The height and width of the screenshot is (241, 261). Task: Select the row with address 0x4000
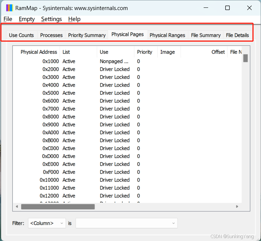pyautogui.click(x=127, y=85)
